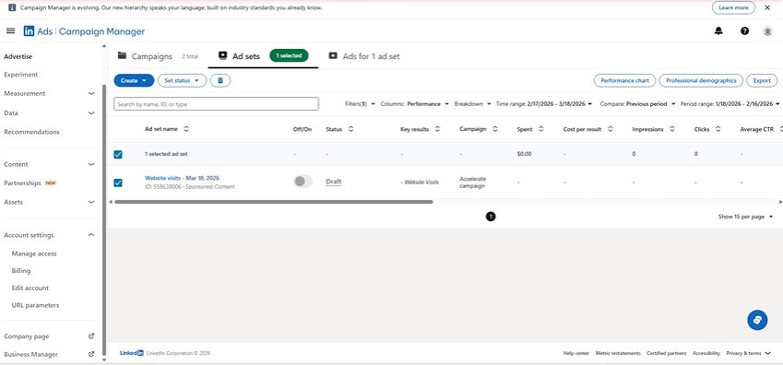783x365 pixels.
Task: Open URL parameters settings
Action: click(x=35, y=305)
